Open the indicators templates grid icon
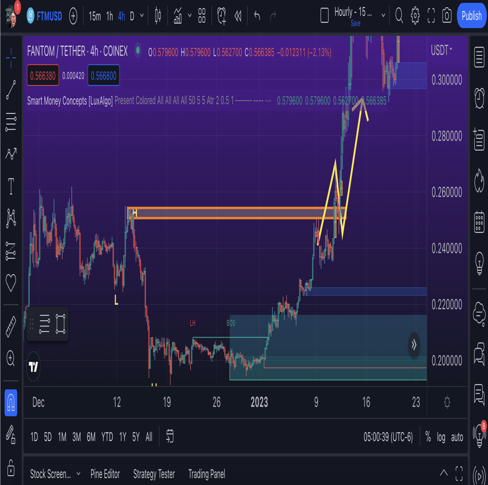This screenshot has width=488, height=485. [x=202, y=16]
